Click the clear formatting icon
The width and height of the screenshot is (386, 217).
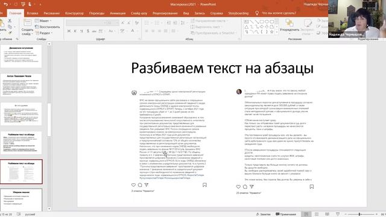point(137,23)
